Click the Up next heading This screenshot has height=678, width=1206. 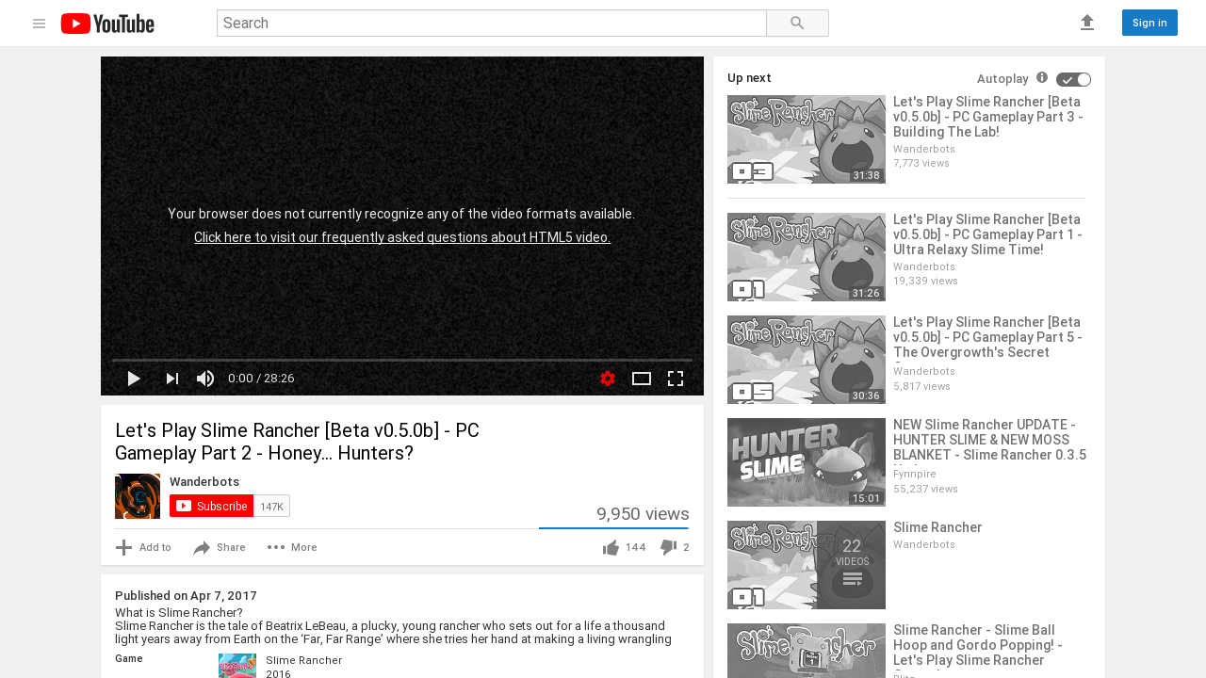tap(749, 78)
